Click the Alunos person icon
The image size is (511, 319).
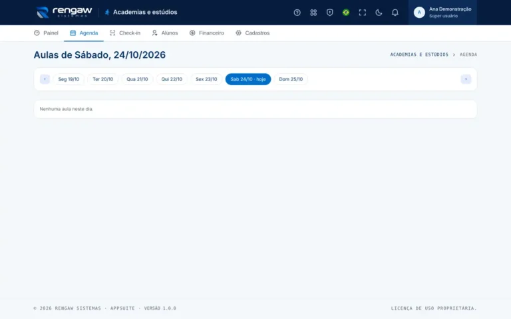point(154,33)
